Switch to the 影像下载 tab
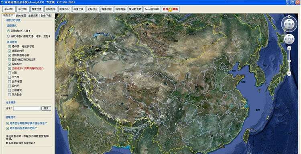The image size is (301, 154). coord(46,16)
